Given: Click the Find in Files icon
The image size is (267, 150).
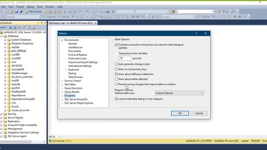Looking at the screenshot, I should (x=173, y=12).
